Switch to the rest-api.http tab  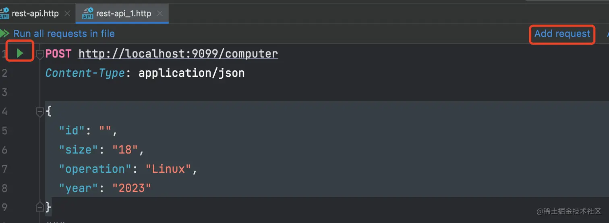coord(35,13)
